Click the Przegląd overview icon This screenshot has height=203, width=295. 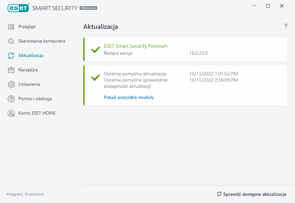click(11, 27)
